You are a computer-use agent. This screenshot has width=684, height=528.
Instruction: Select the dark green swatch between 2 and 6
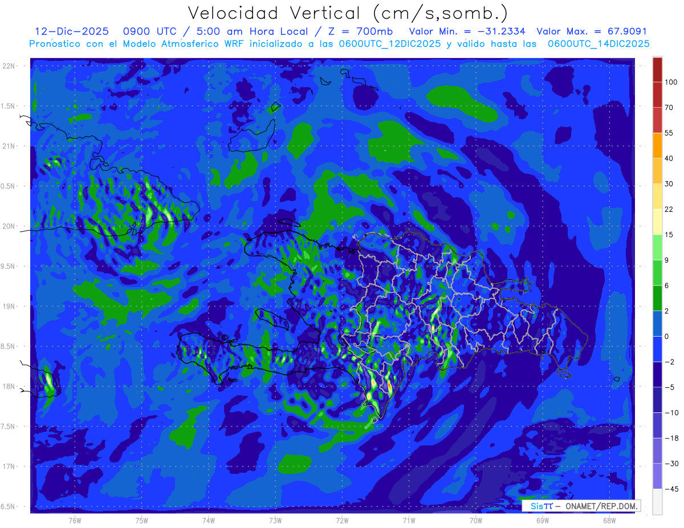pyautogui.click(x=657, y=298)
